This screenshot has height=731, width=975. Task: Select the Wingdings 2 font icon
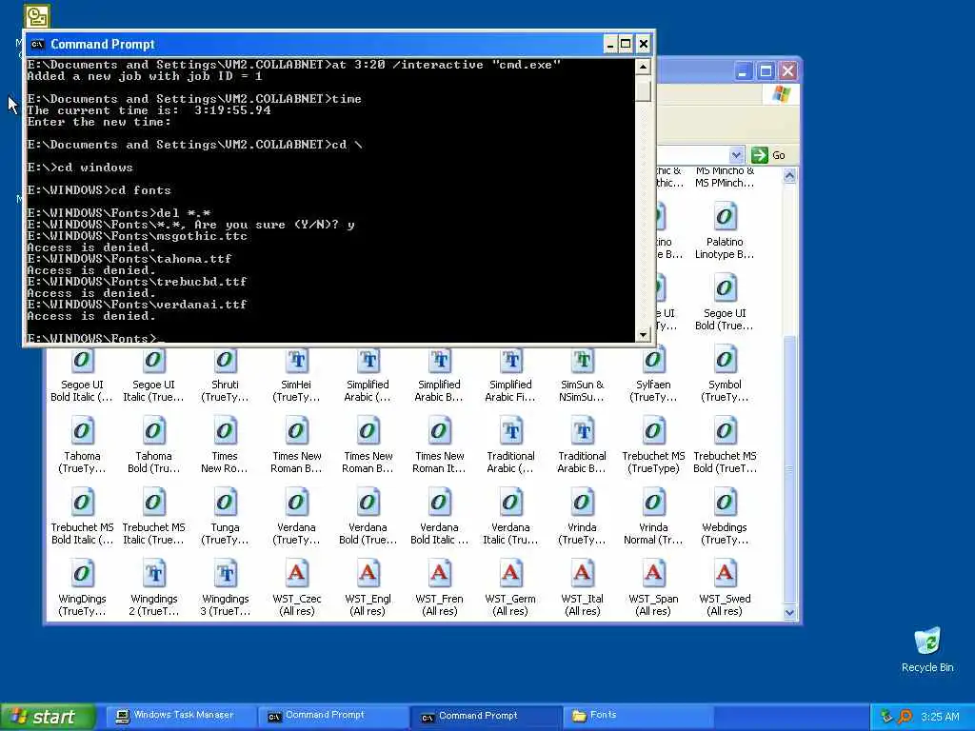(x=153, y=574)
